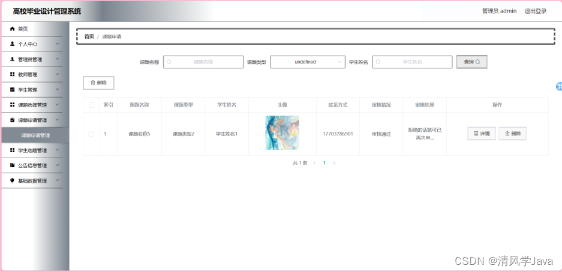
Task: Collapse the 课题申请管理 chevron
Action: (57, 120)
